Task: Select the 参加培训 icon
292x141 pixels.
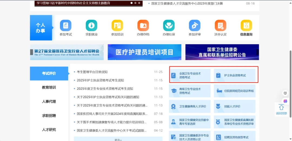Action: click(117, 26)
